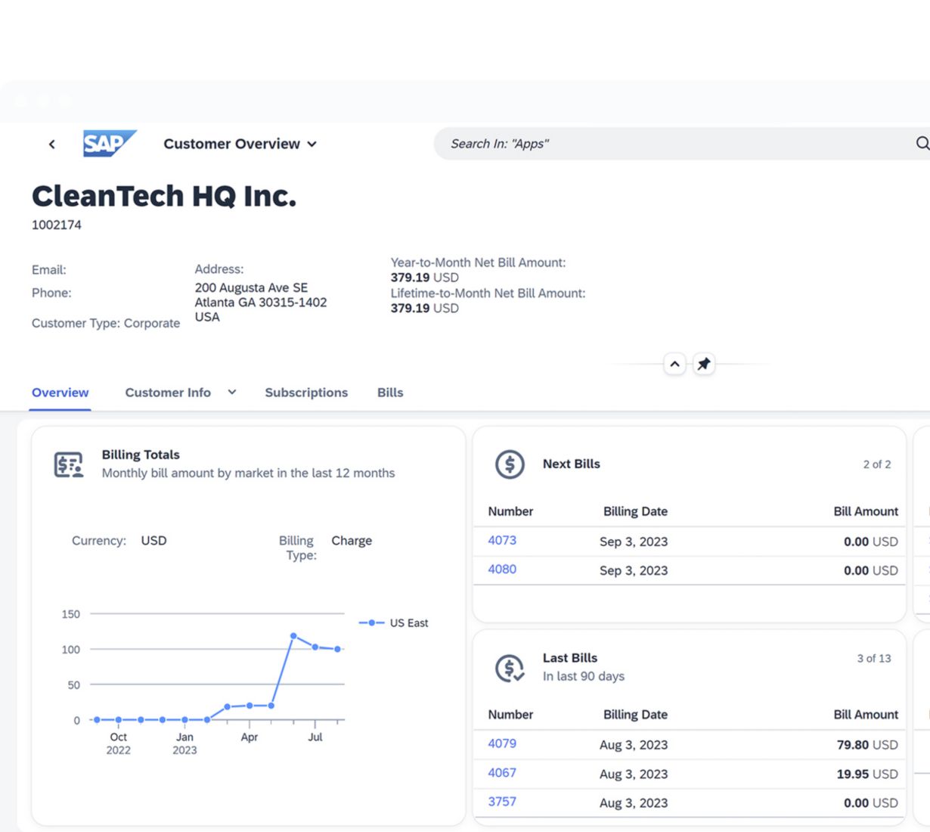Click the peak data point on chart
Viewport: 930px width, 832px height.
[293, 635]
